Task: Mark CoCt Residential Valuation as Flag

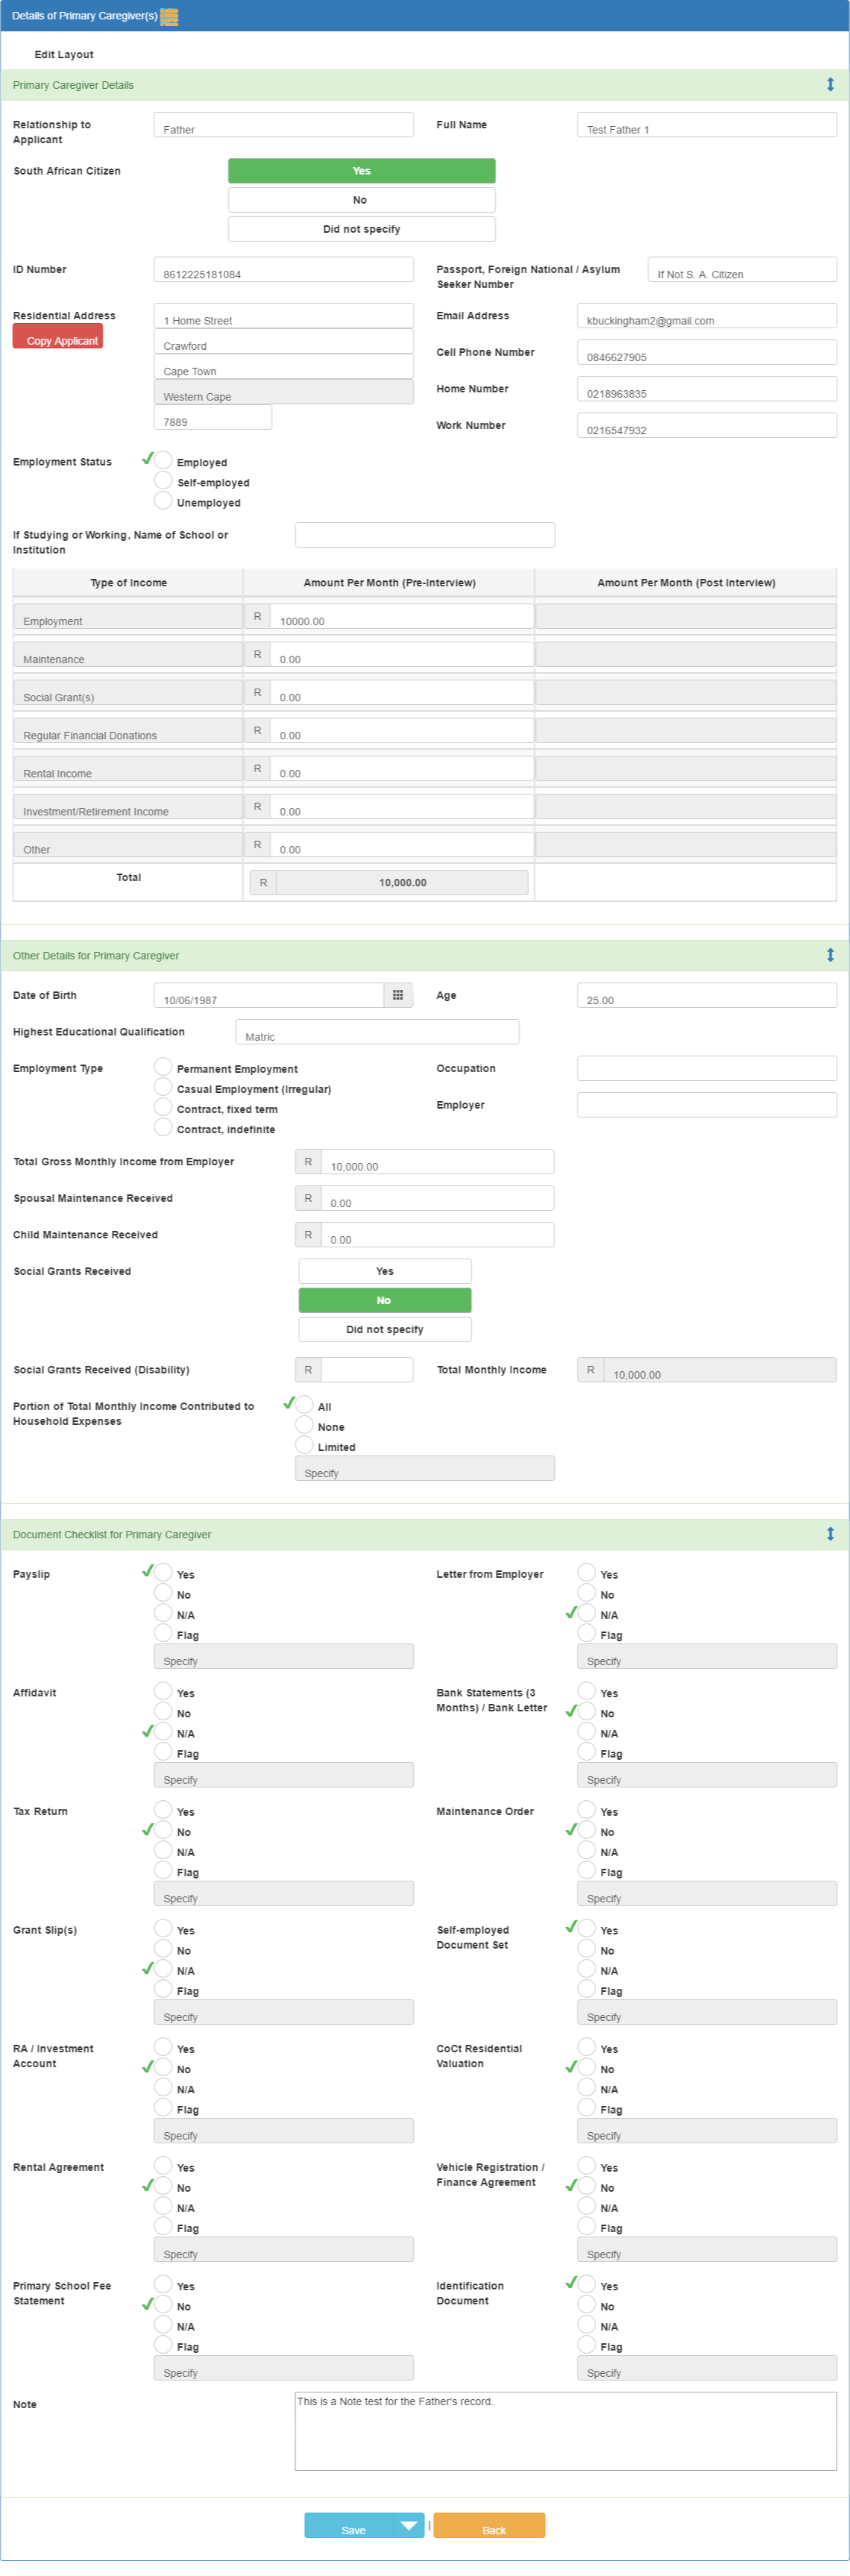Action: [x=587, y=2107]
